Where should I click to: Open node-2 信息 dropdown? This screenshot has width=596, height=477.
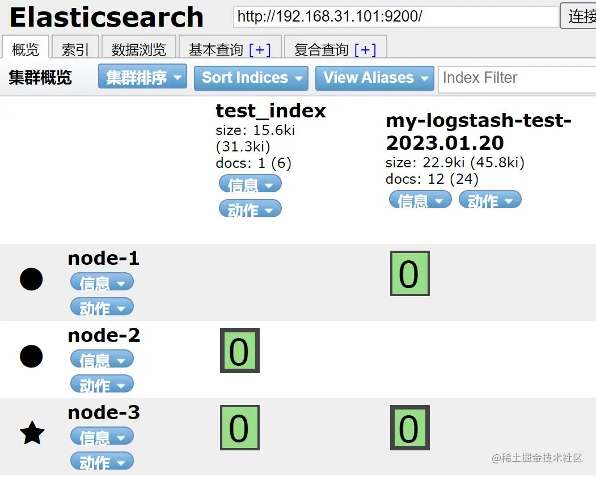click(102, 360)
